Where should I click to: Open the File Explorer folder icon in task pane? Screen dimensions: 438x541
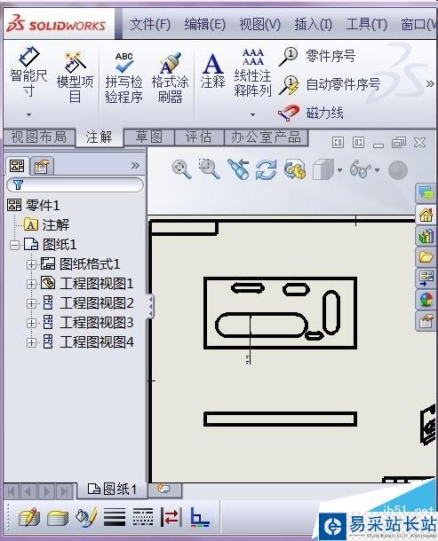click(426, 257)
